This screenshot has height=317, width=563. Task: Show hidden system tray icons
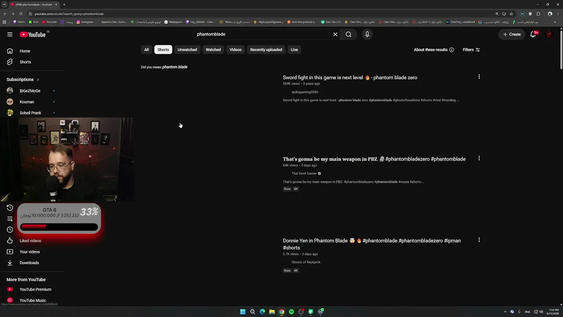[505, 312]
